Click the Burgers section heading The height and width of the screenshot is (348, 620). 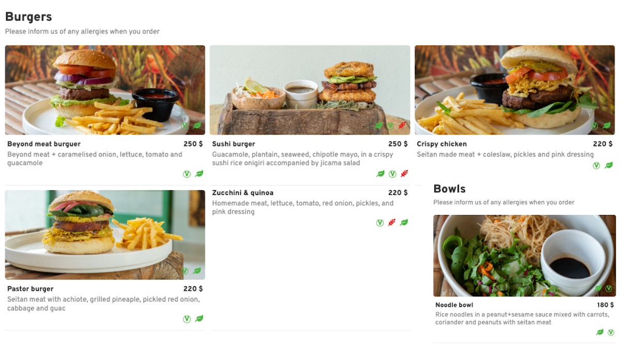(28, 16)
